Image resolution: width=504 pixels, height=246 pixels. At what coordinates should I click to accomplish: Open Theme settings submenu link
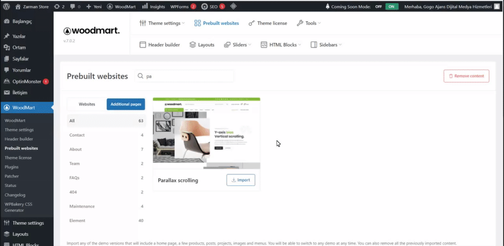19,130
